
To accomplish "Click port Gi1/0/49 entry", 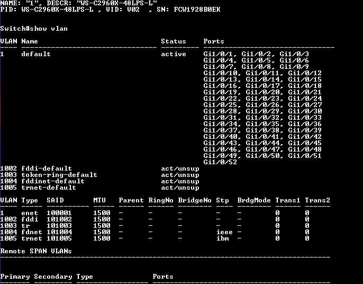I will [x=220, y=156].
